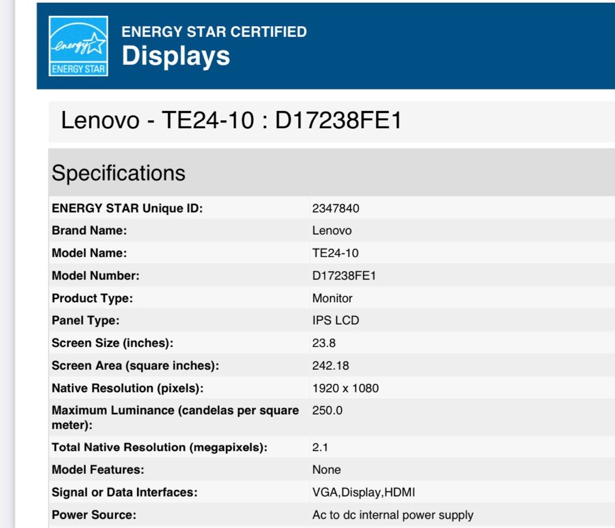Click the 'Total Native Resolution (megapixels):' label
The width and height of the screenshot is (615, 528).
point(159,448)
